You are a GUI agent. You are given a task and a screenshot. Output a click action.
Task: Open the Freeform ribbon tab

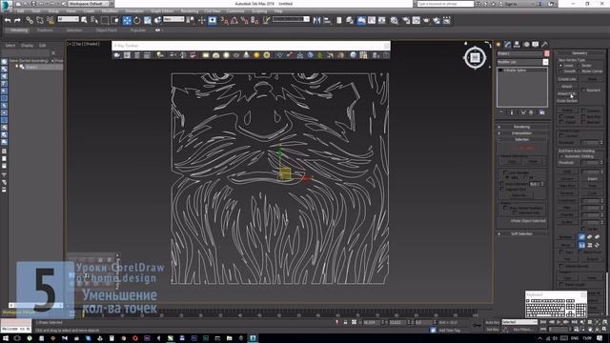pos(45,30)
